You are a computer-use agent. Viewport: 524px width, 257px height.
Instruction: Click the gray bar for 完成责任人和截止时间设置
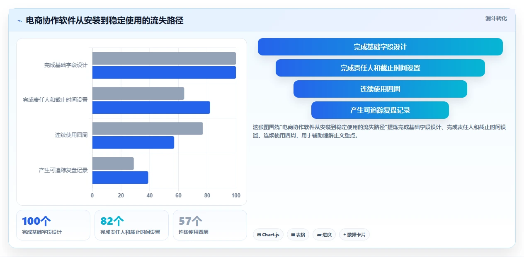[138, 94]
